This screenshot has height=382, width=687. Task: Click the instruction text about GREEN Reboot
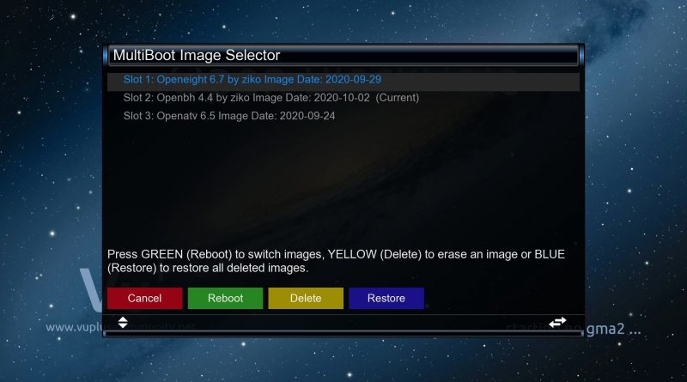[x=336, y=261]
